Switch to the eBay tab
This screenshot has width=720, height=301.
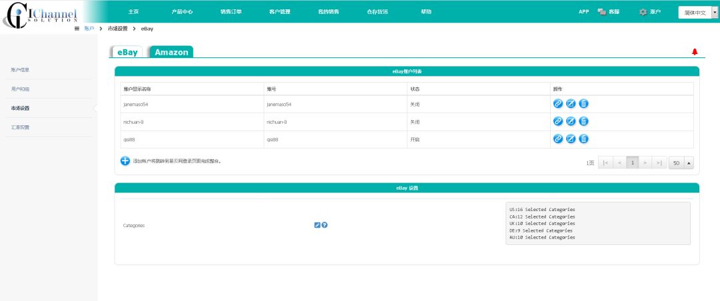pyautogui.click(x=127, y=52)
